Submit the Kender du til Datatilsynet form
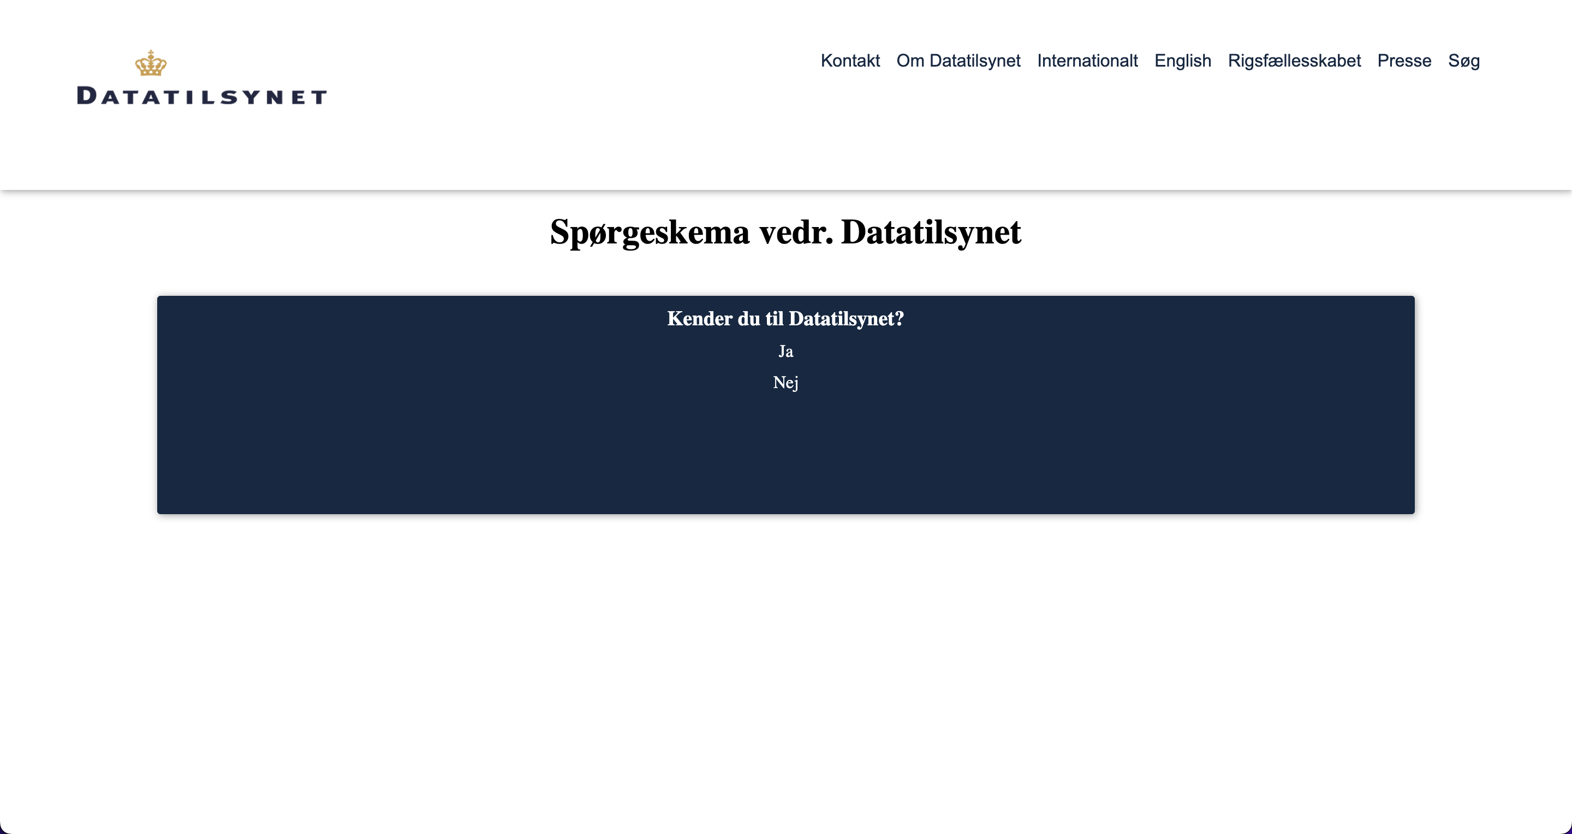The height and width of the screenshot is (834, 1572). click(785, 352)
